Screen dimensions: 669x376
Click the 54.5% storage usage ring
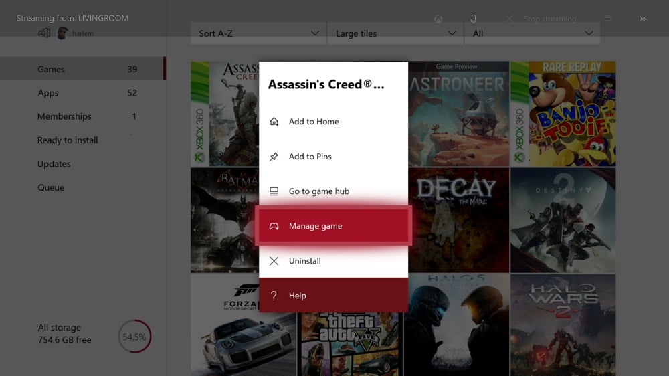coord(134,337)
